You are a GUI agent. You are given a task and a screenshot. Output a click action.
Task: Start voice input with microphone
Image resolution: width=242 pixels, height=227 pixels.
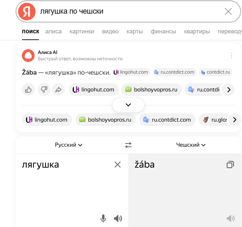(x=103, y=218)
